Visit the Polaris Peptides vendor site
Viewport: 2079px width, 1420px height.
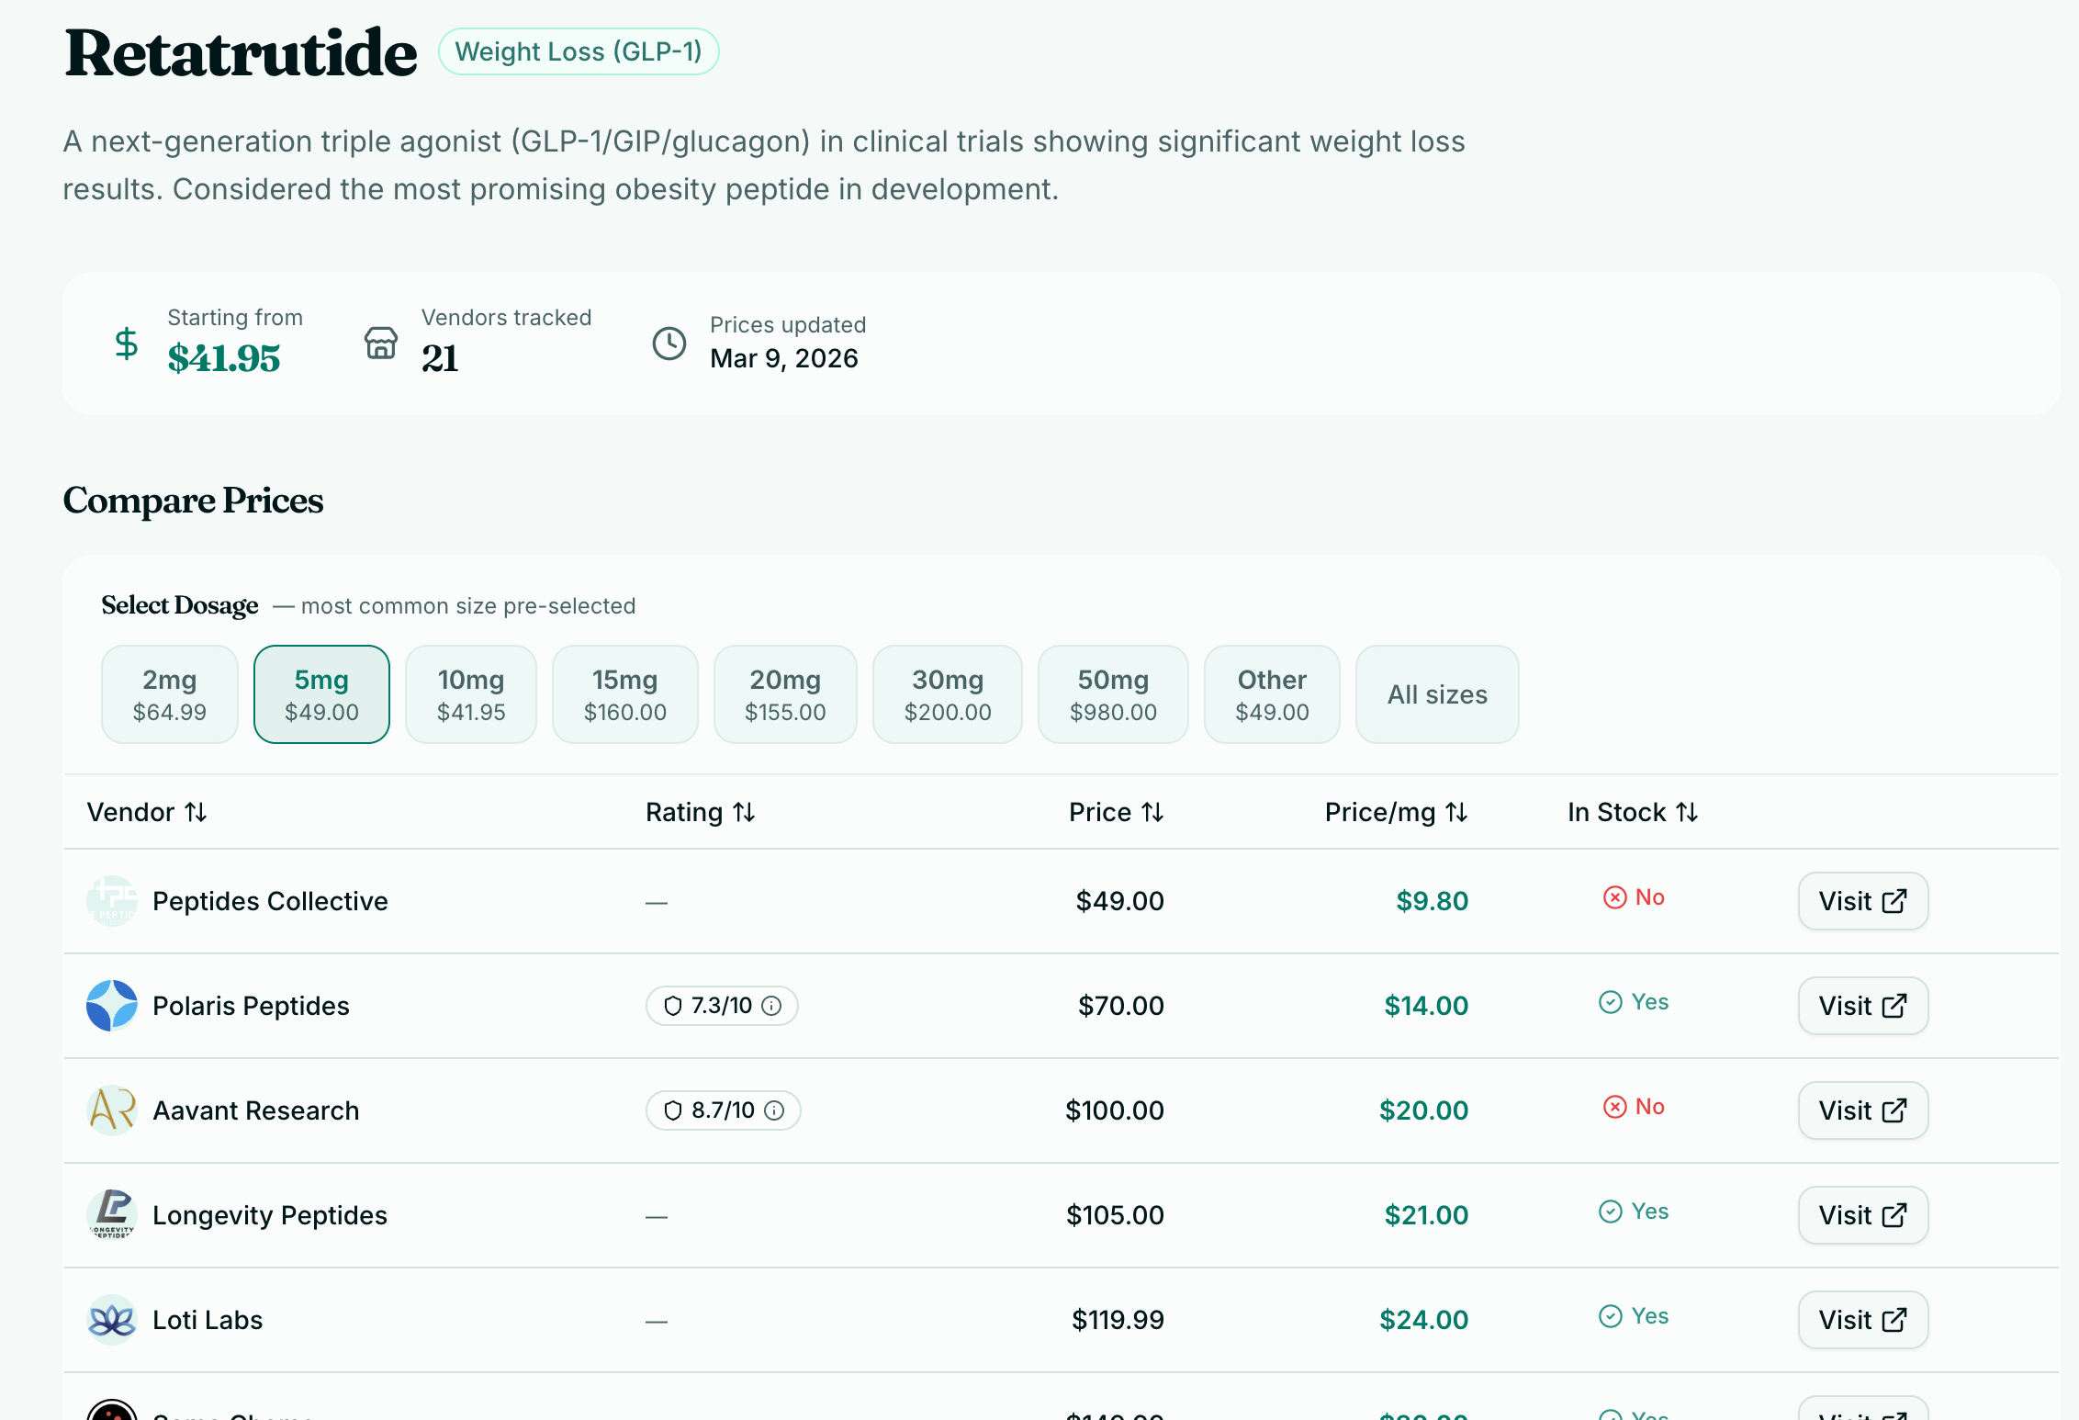point(1861,1006)
